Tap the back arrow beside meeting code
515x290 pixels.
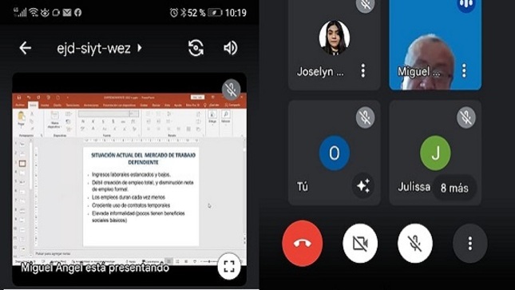26,48
